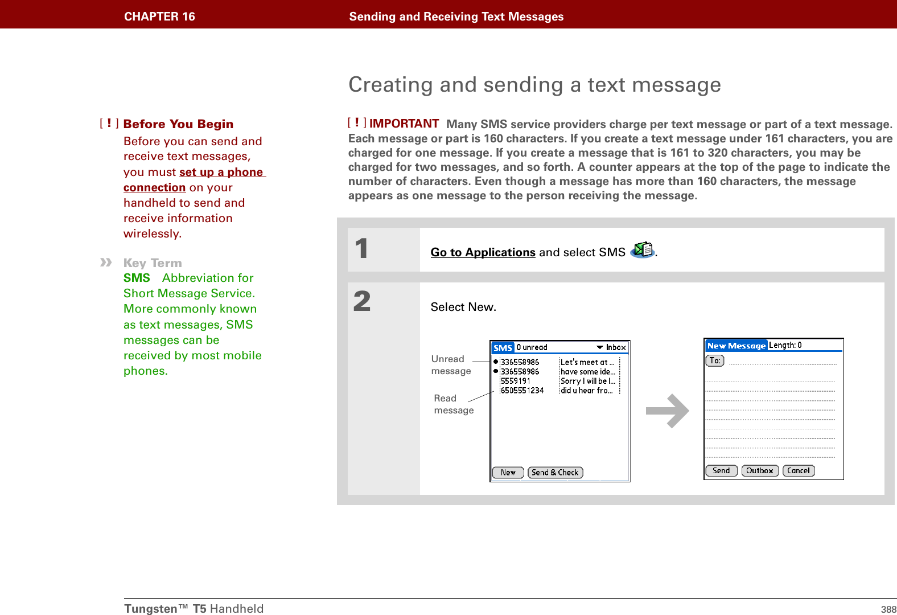897x615 pixels.
Task: Tap the New button in SMS inbox
Action: [508, 473]
